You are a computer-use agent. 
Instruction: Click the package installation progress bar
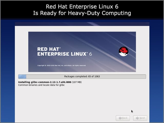point(82,76)
